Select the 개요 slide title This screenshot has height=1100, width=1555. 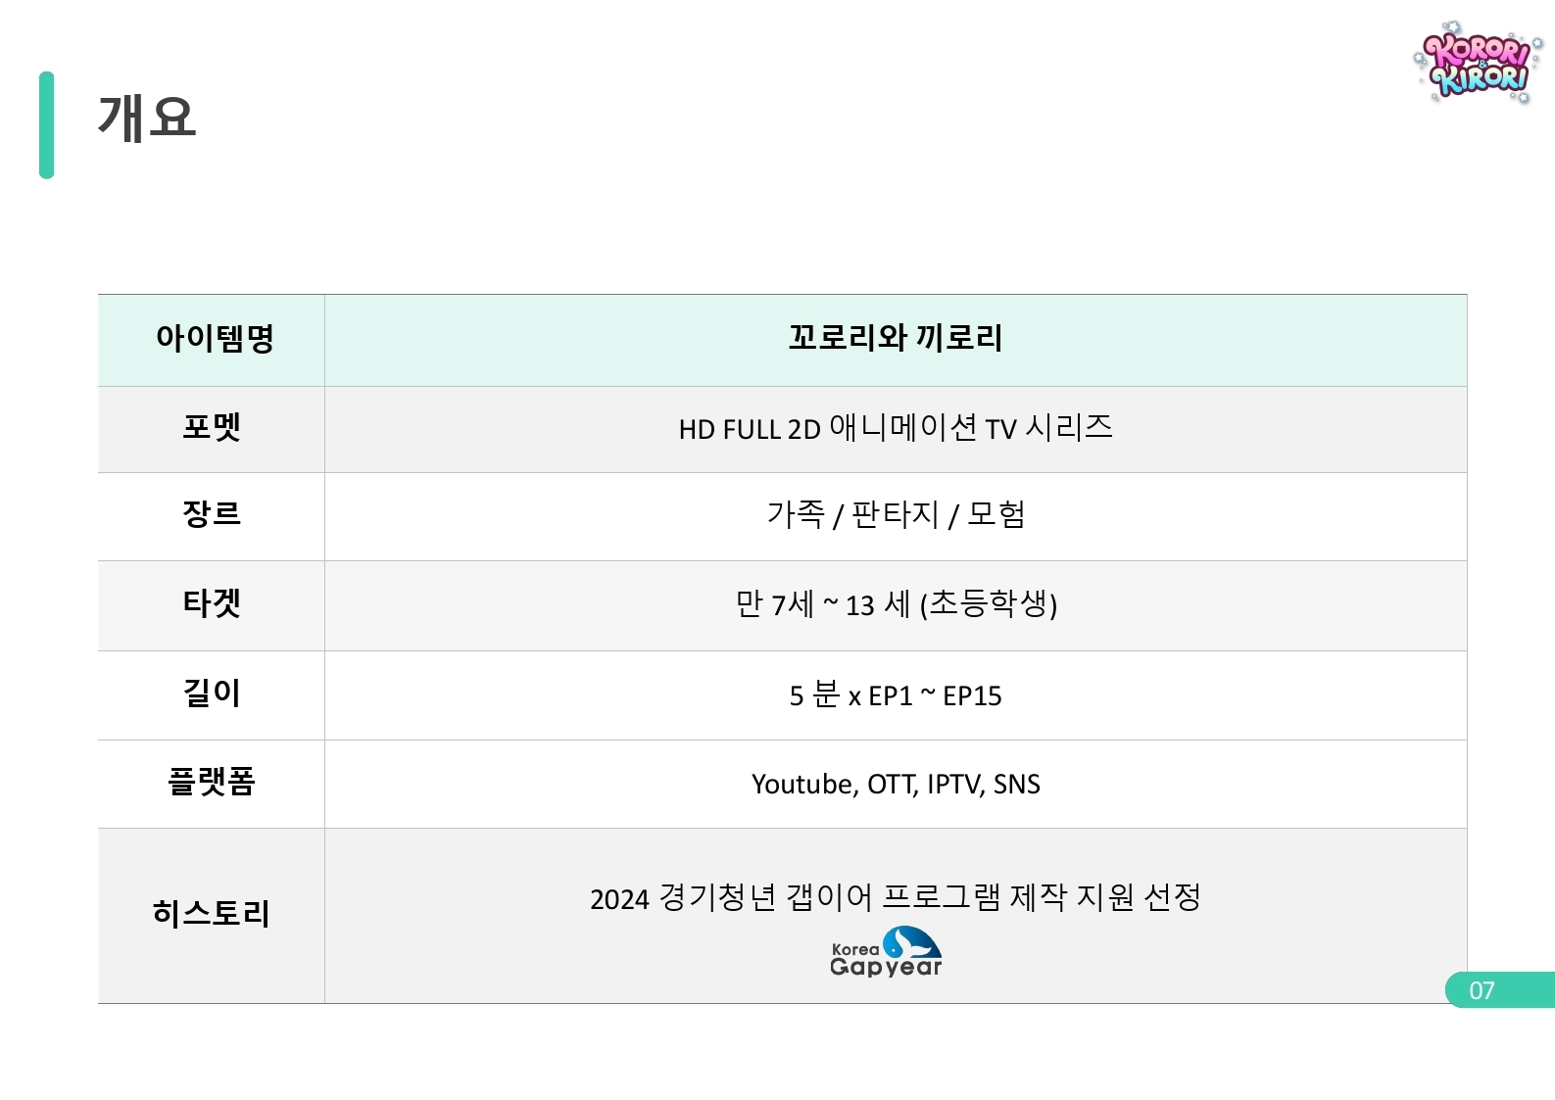[x=147, y=118]
